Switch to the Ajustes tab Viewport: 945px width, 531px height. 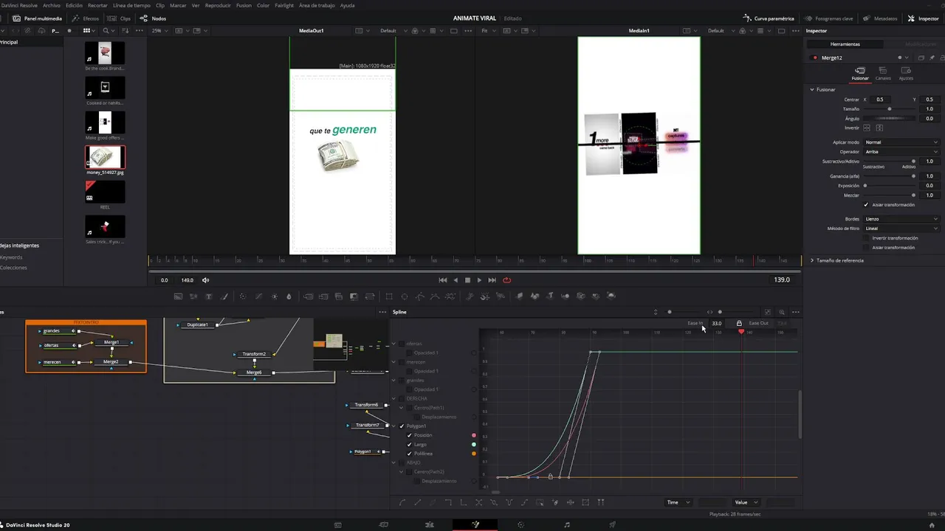906,74
